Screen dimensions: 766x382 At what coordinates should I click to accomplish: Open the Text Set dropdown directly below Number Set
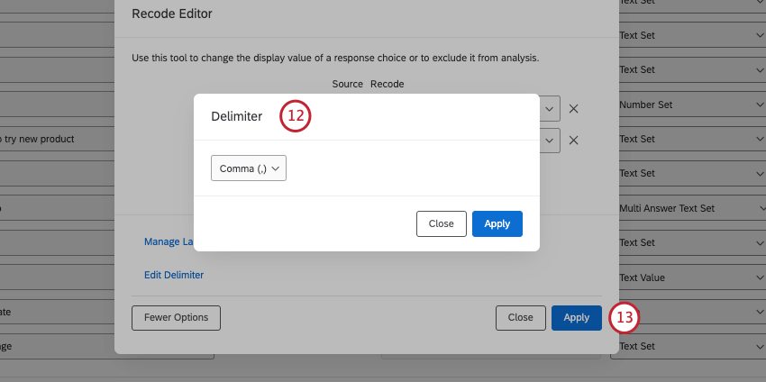[x=690, y=139]
